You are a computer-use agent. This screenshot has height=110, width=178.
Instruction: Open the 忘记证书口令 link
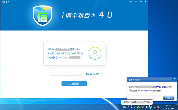pos(92,74)
